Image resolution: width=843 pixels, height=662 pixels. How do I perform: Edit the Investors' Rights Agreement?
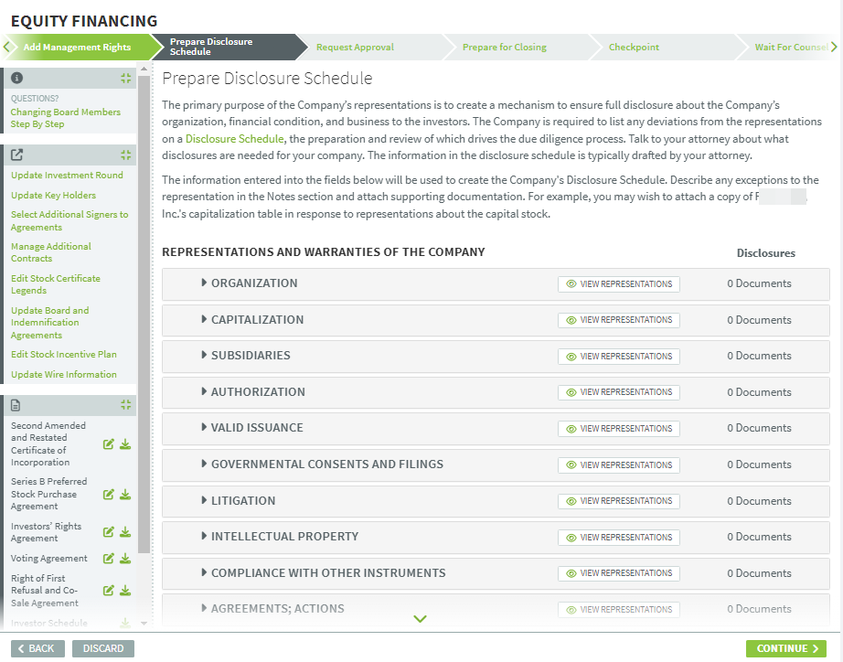coord(108,532)
